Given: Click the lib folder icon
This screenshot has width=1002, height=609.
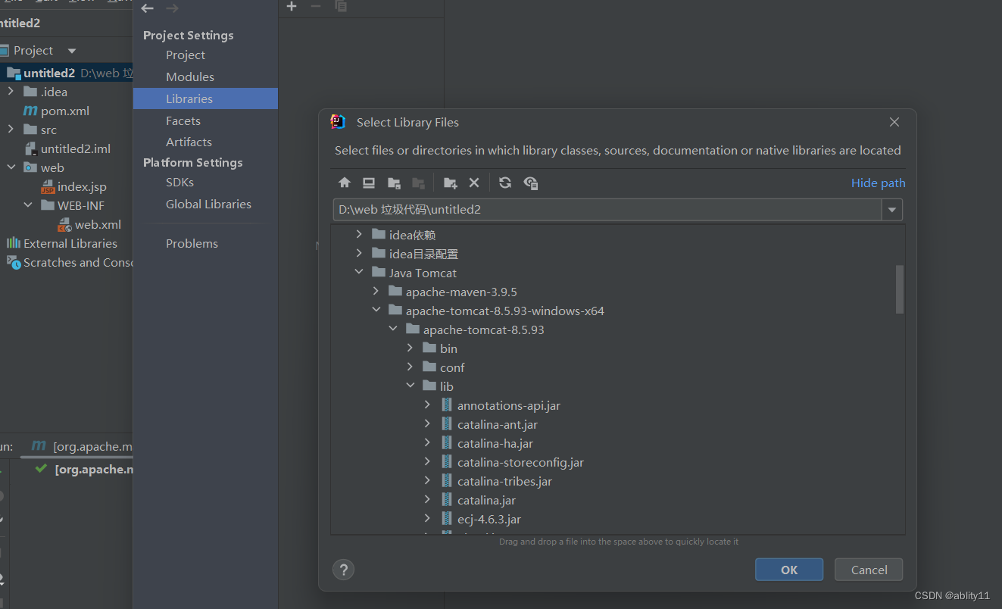Looking at the screenshot, I should coord(429,386).
